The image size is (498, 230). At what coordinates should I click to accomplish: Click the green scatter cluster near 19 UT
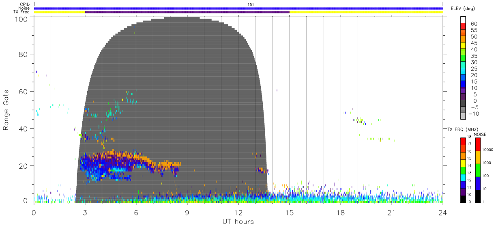(x=360, y=121)
